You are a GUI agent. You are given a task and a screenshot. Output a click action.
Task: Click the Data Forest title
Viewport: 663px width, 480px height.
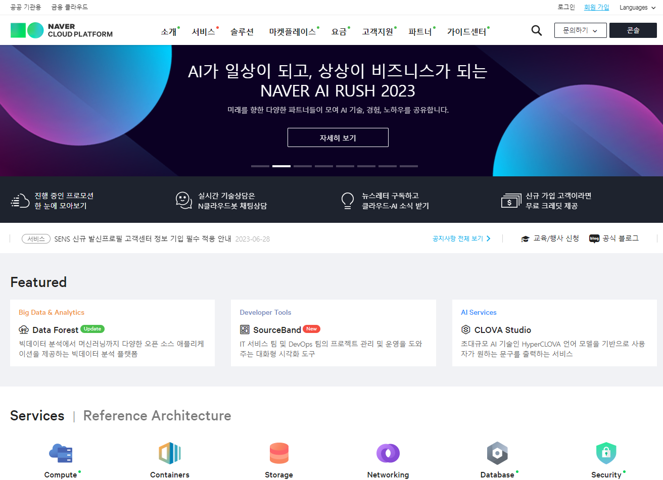56,330
